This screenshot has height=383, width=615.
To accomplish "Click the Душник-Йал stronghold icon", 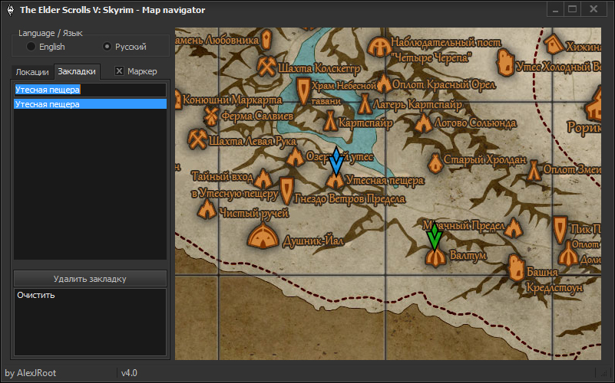I will coord(263,236).
